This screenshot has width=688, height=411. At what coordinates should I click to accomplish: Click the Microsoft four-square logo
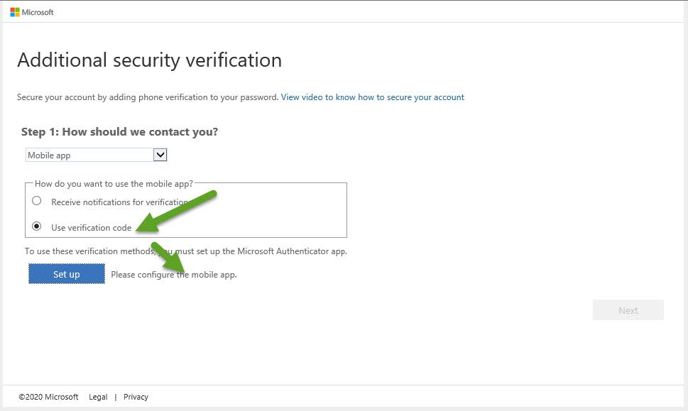tap(15, 12)
